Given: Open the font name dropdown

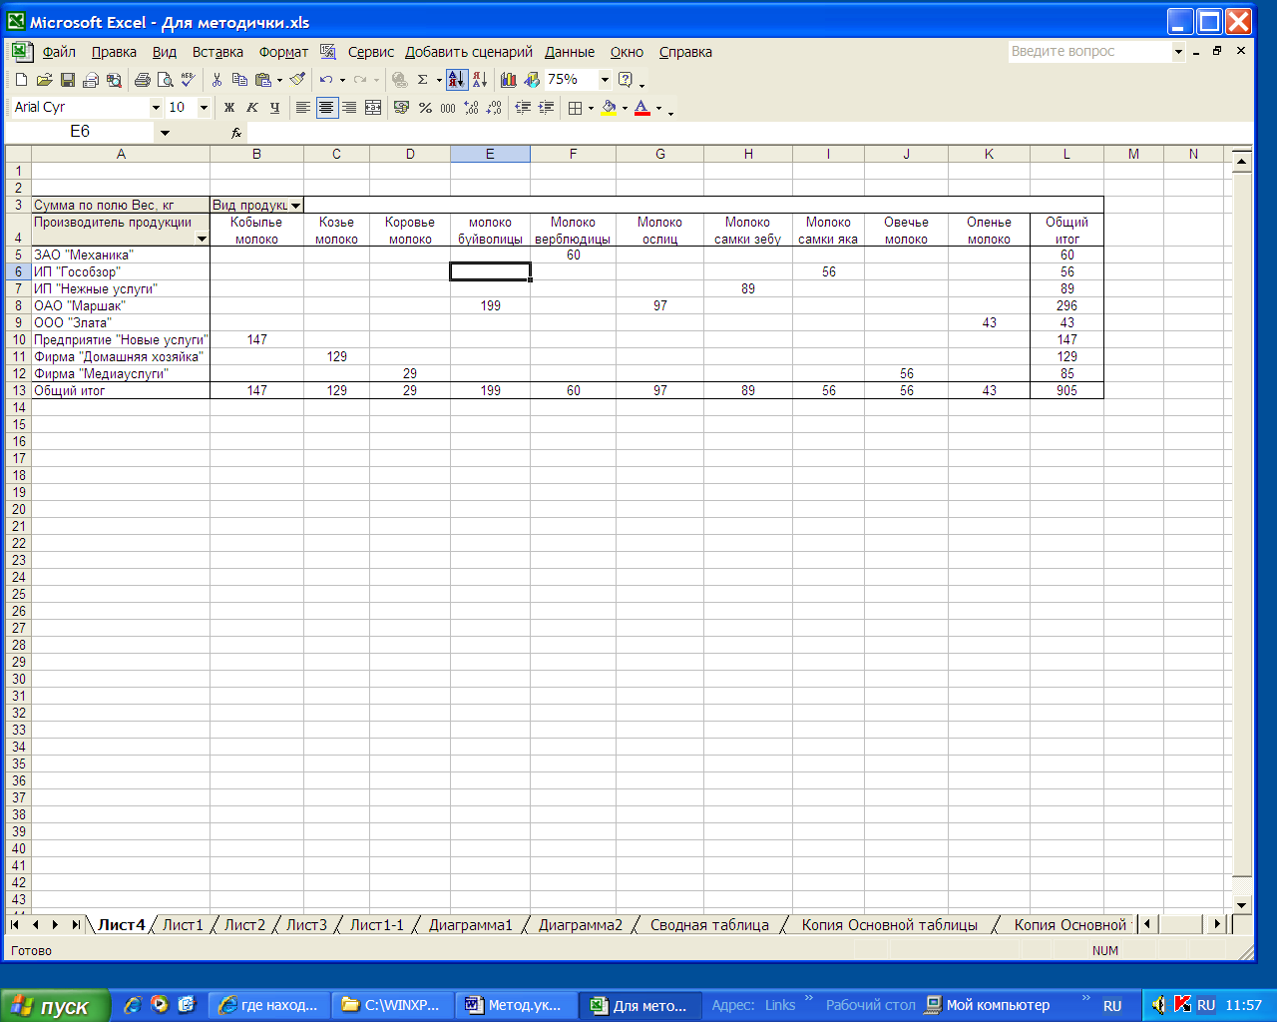Looking at the screenshot, I should (x=156, y=108).
